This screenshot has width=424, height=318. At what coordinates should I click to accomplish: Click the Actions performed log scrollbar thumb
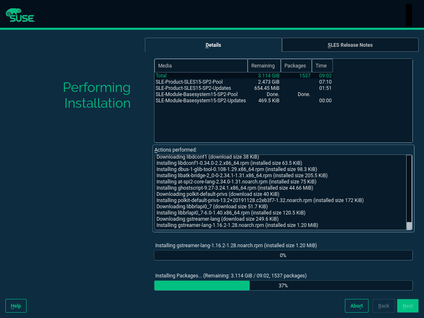[409, 226]
